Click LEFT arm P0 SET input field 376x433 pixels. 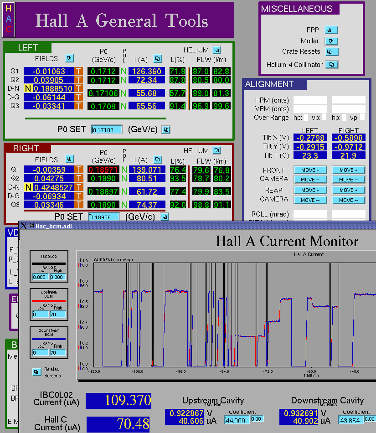click(x=107, y=129)
